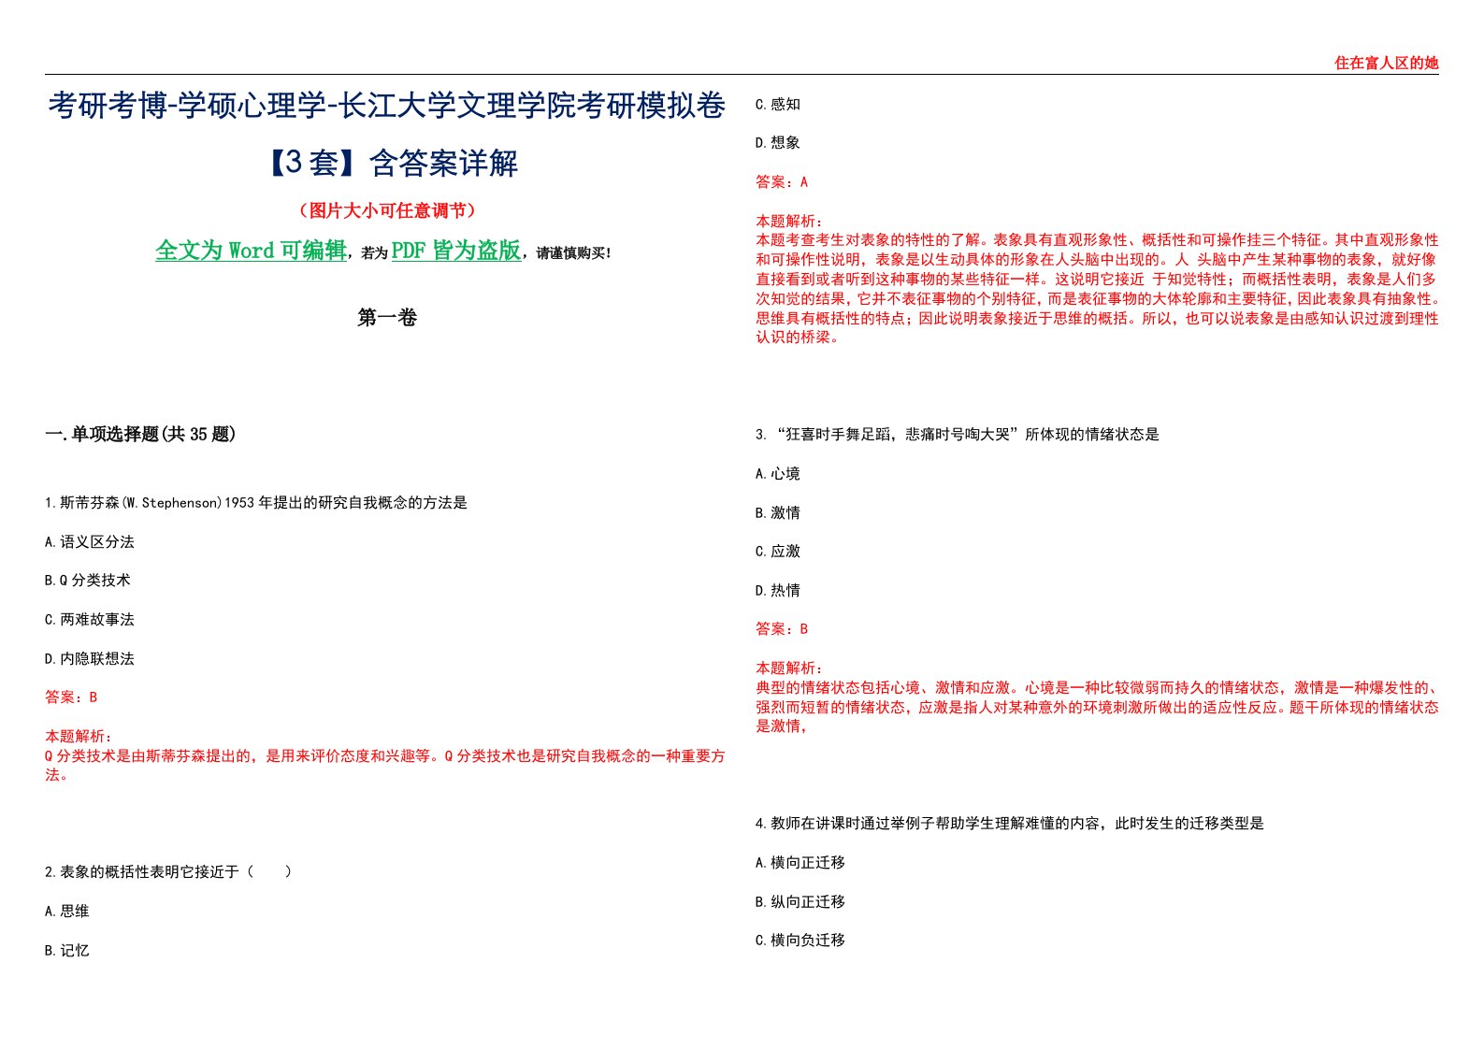
Task: Click 答案：A under question 2
Action: (782, 182)
